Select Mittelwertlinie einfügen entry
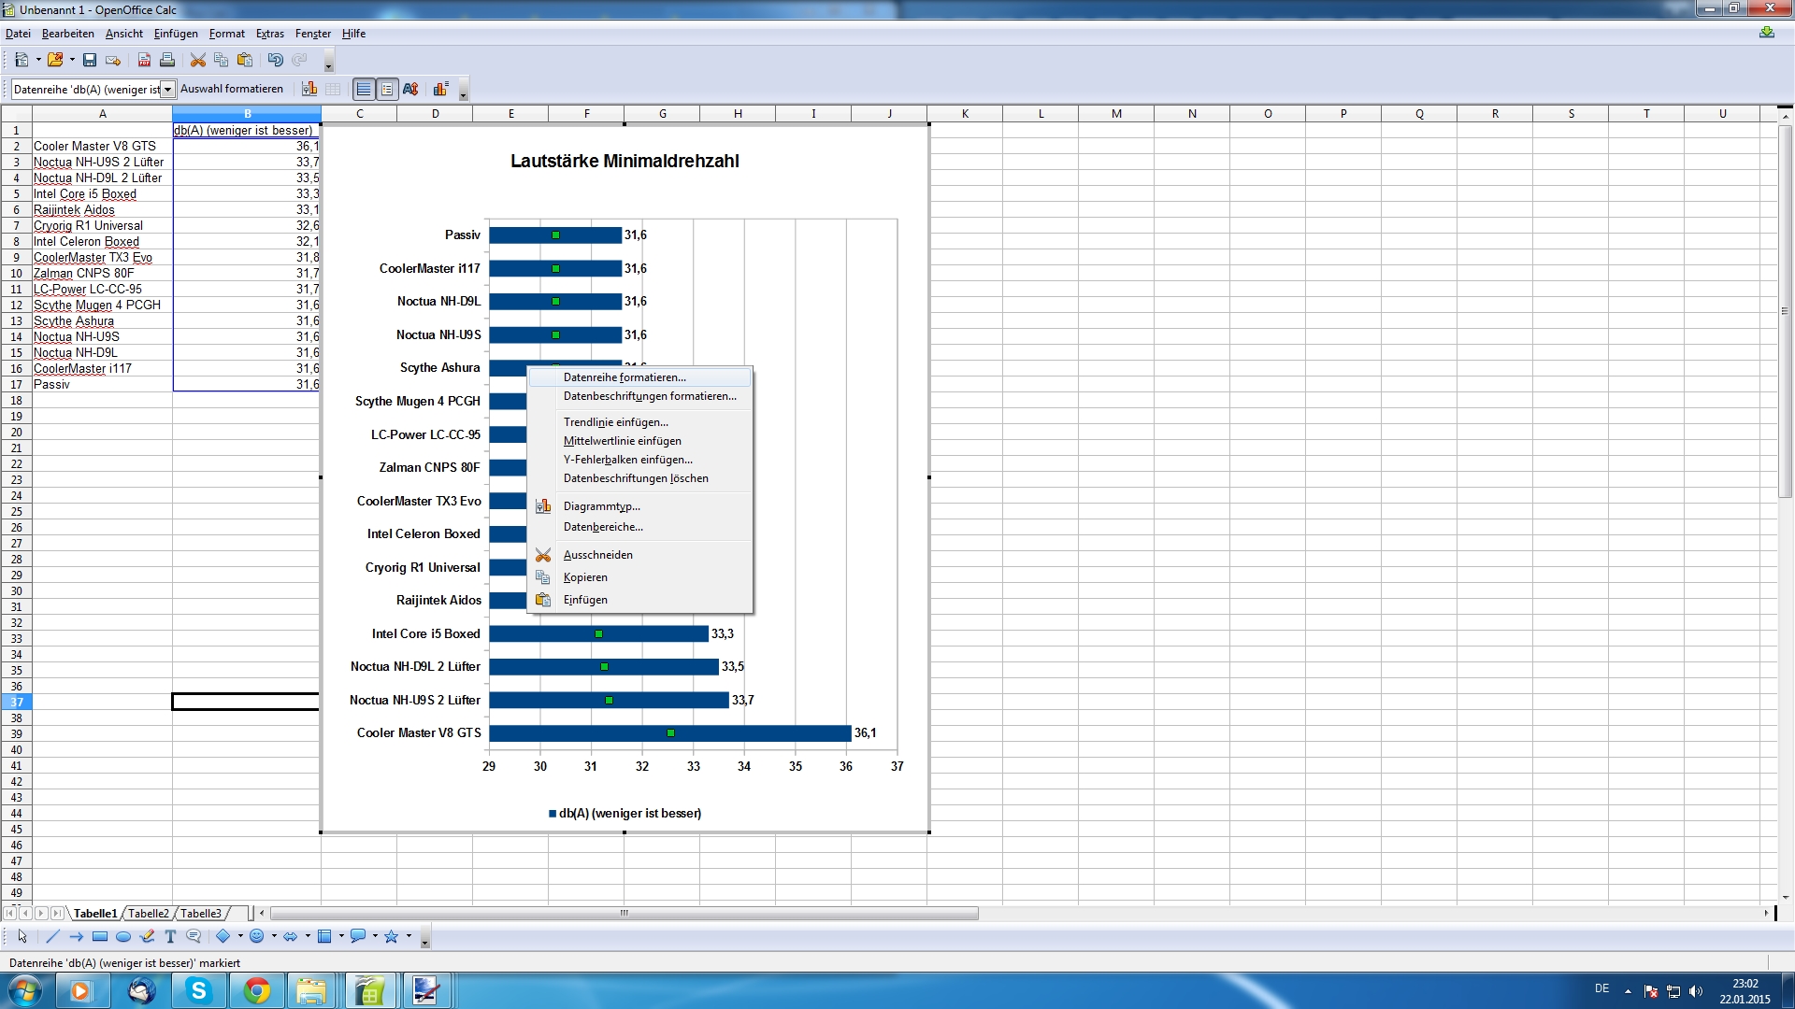Image resolution: width=1795 pixels, height=1009 pixels. [640, 441]
